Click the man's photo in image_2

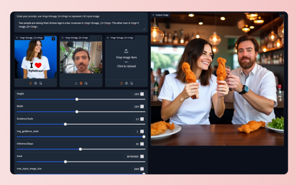click(x=81, y=57)
